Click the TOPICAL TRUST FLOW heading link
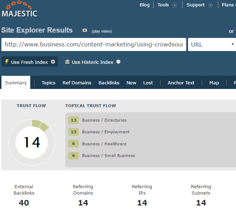Viewport: 236px width, 213px height. (x=91, y=106)
